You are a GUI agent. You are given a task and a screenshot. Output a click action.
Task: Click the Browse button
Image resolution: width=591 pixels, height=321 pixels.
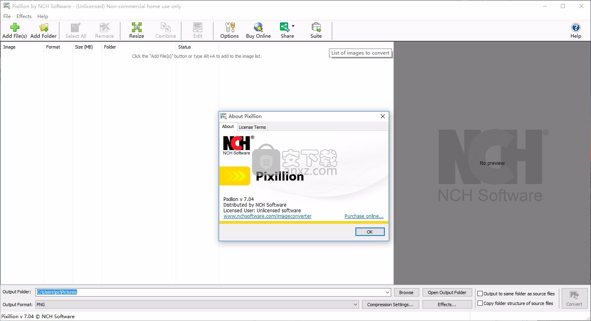(x=406, y=293)
